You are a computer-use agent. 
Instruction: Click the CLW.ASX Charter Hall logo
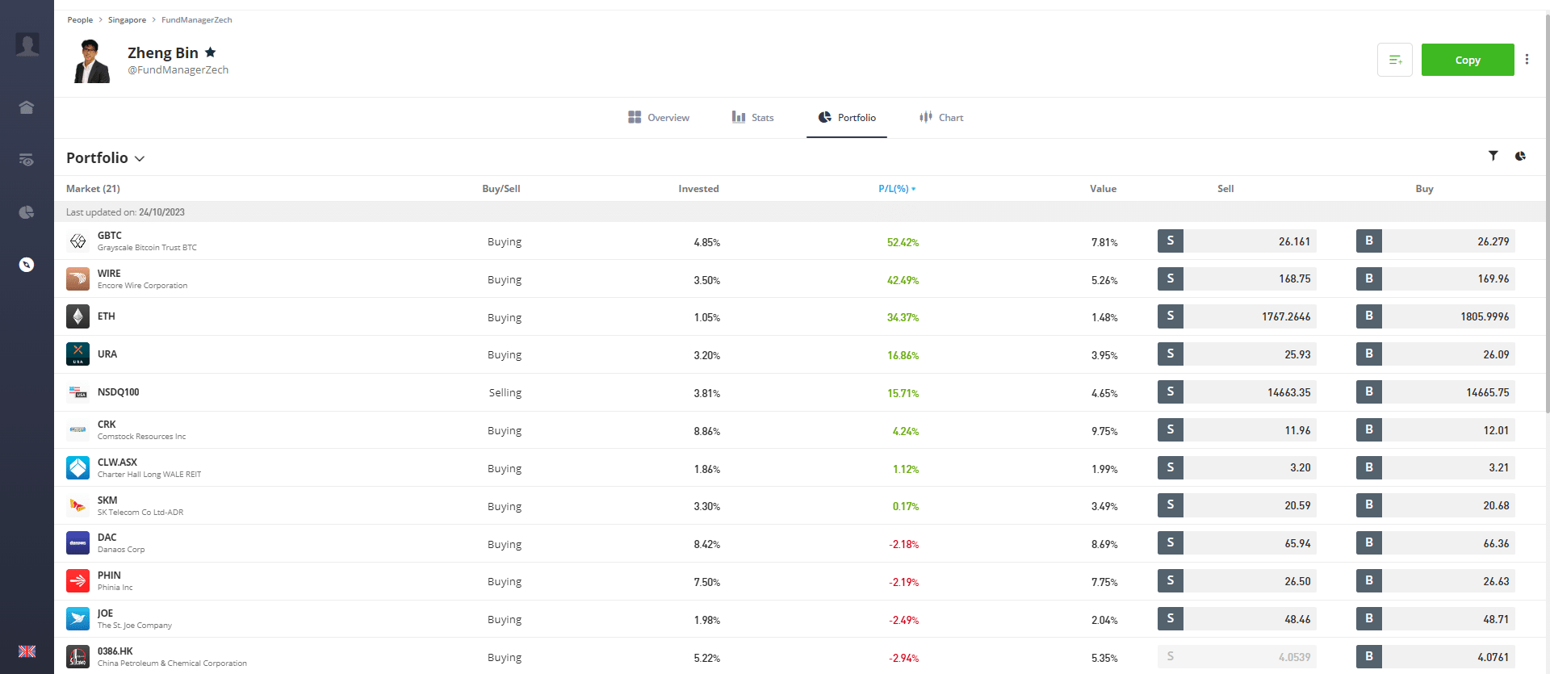(x=77, y=468)
